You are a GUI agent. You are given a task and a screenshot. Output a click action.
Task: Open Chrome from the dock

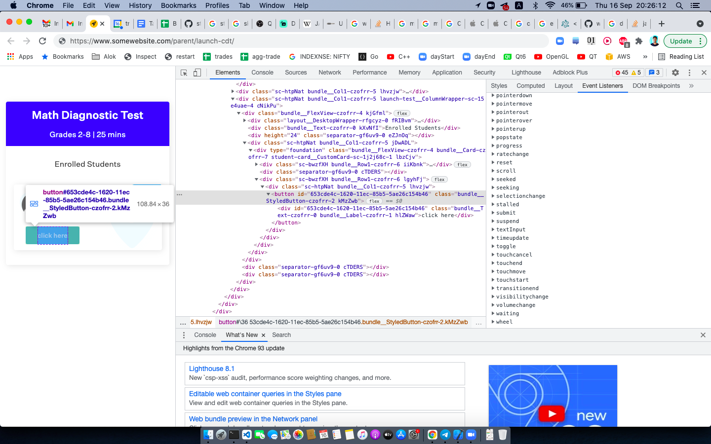tap(433, 434)
